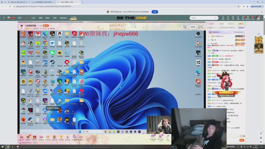Switch to the second Chrome tab

tap(43, 2)
